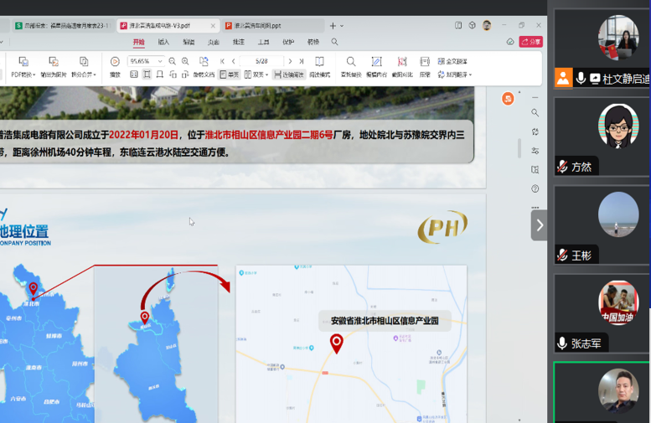The height and width of the screenshot is (423, 651).
Task: Select the 插入 ribbon tab
Action: (163, 42)
